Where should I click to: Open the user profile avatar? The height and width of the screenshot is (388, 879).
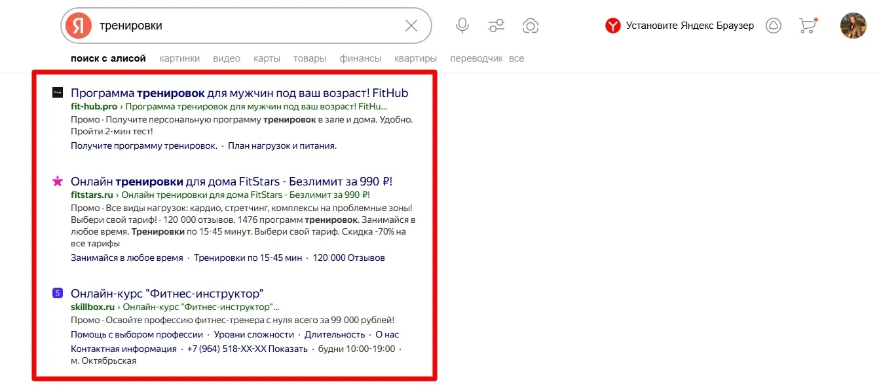[853, 26]
